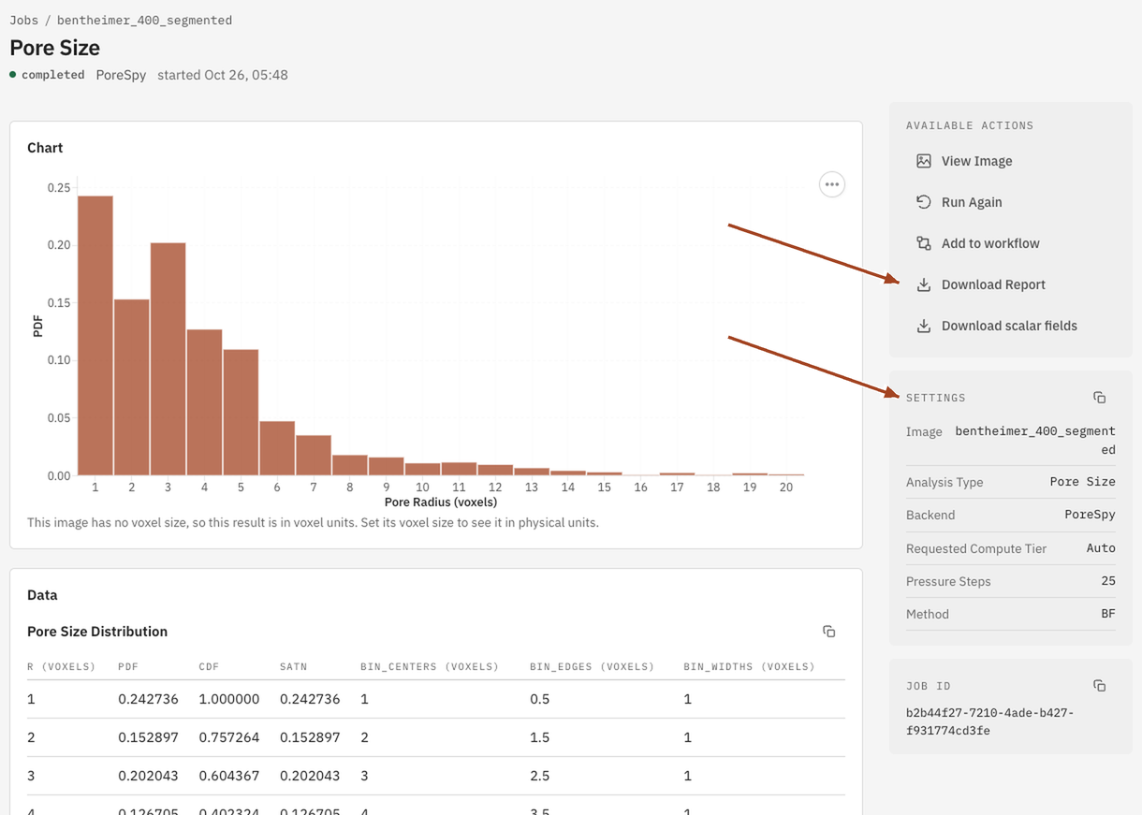
Task: Click the View Image picture icon
Action: tap(923, 161)
